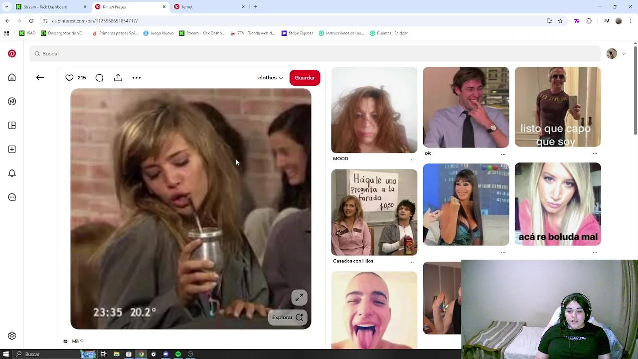Open settings gear at sidebar bottom
The image size is (638, 359).
coord(12,336)
